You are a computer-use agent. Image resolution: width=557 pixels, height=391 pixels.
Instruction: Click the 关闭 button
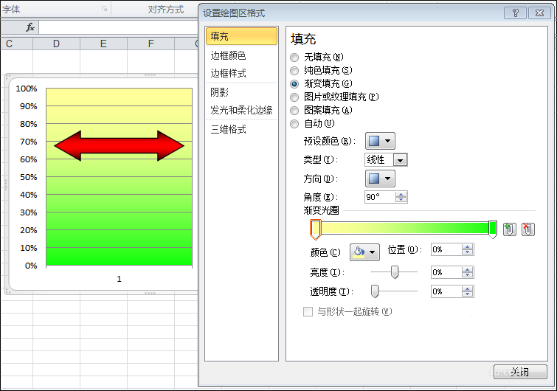[x=520, y=372]
